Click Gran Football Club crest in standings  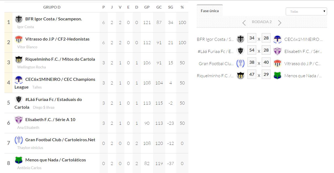coord(19,140)
